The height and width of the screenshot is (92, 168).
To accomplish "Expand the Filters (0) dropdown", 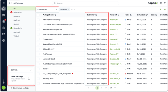I will (65, 9).
